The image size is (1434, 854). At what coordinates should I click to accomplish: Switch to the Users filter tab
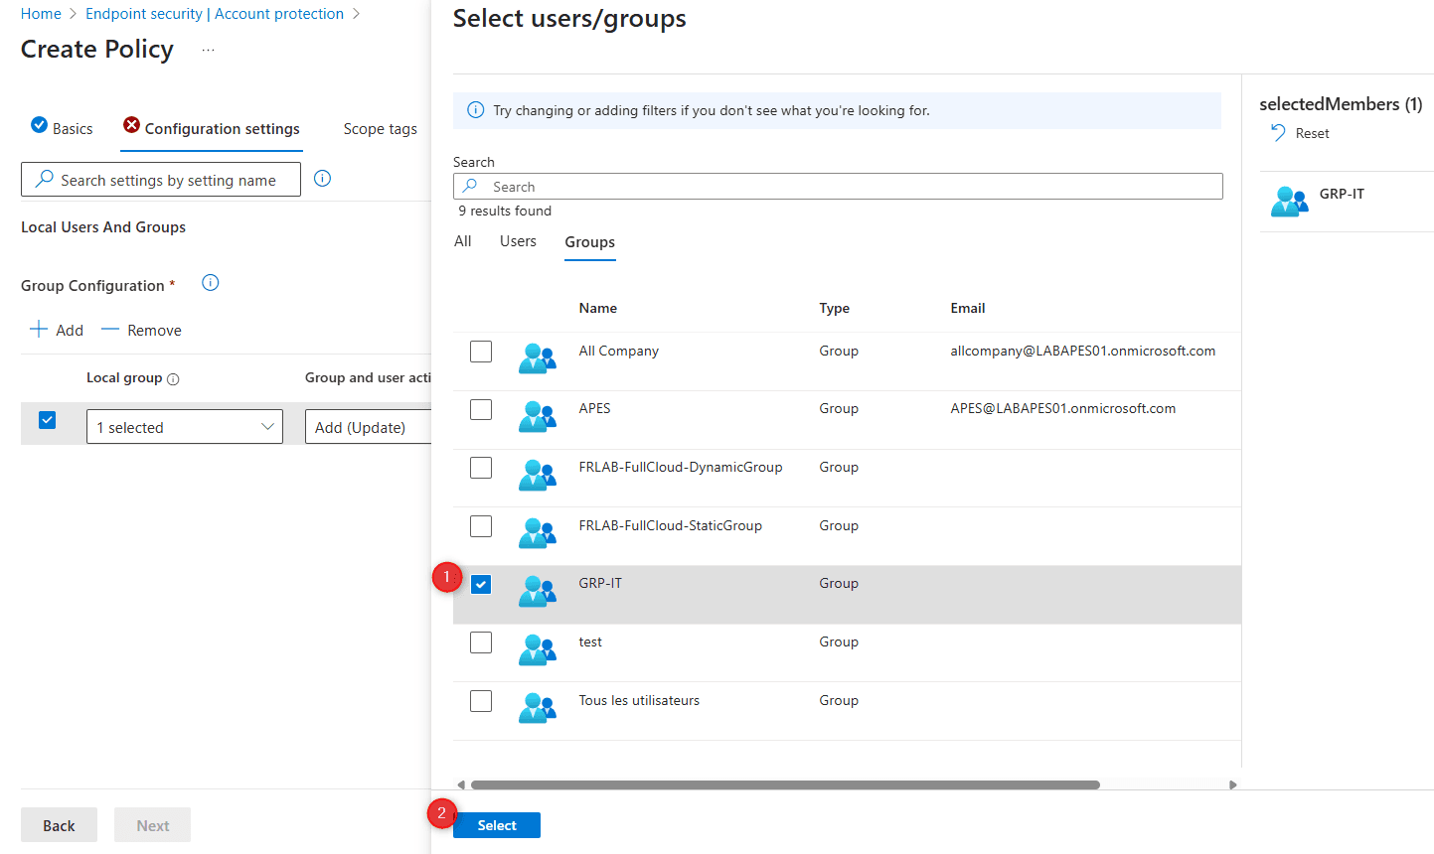pyautogui.click(x=518, y=241)
